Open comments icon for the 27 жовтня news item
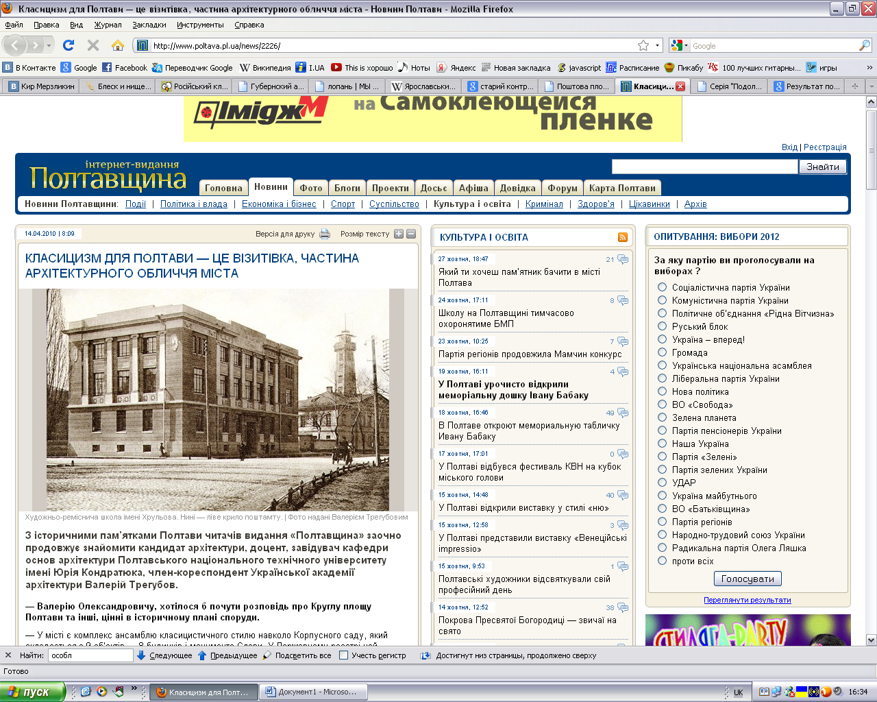 (623, 259)
